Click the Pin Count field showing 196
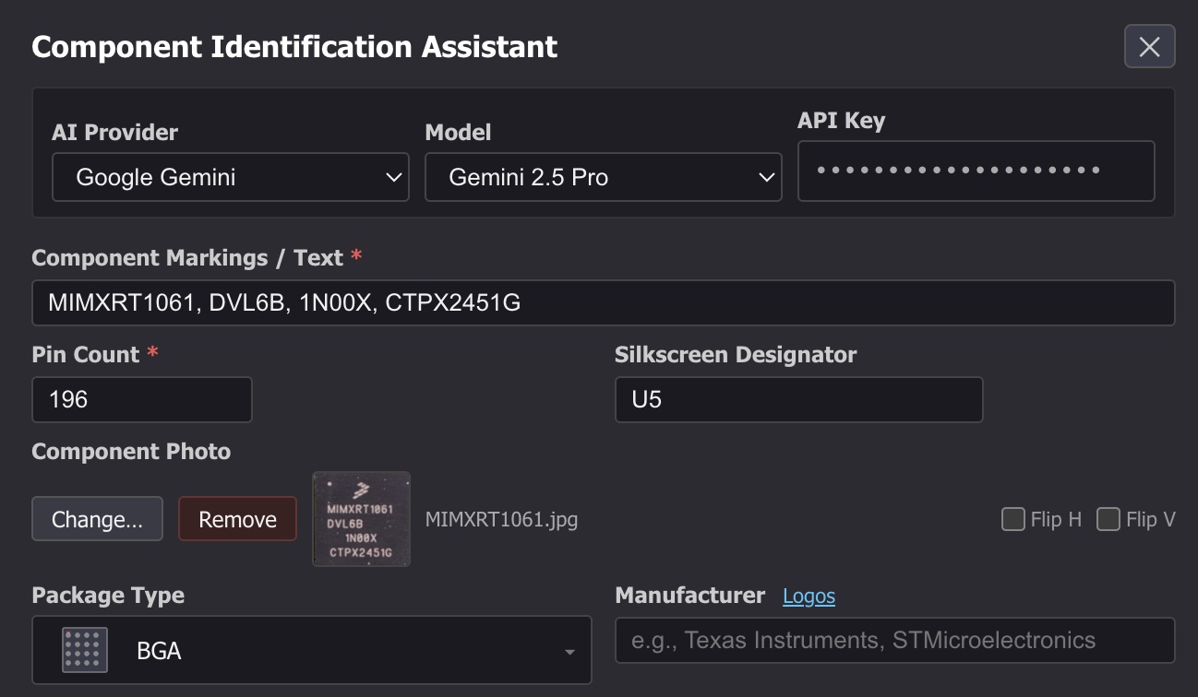The image size is (1198, 697). pyautogui.click(x=141, y=399)
